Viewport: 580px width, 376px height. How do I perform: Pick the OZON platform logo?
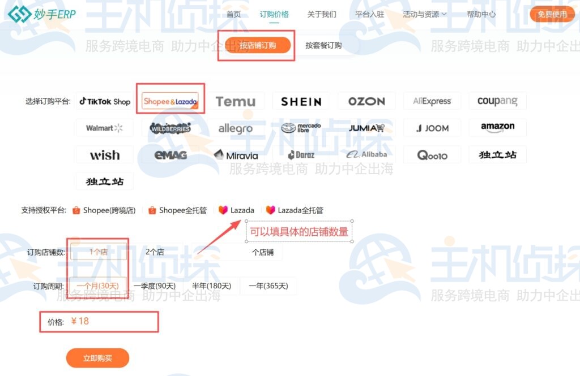tap(366, 102)
